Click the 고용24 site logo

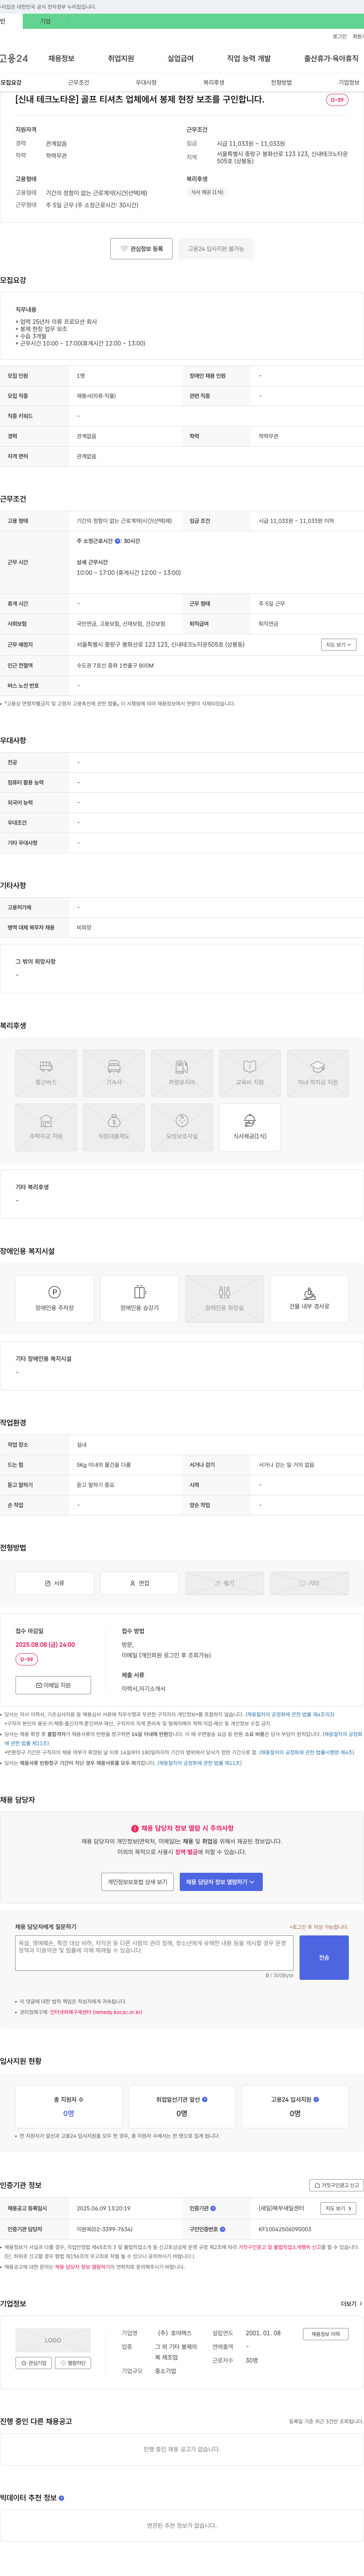click(x=14, y=59)
